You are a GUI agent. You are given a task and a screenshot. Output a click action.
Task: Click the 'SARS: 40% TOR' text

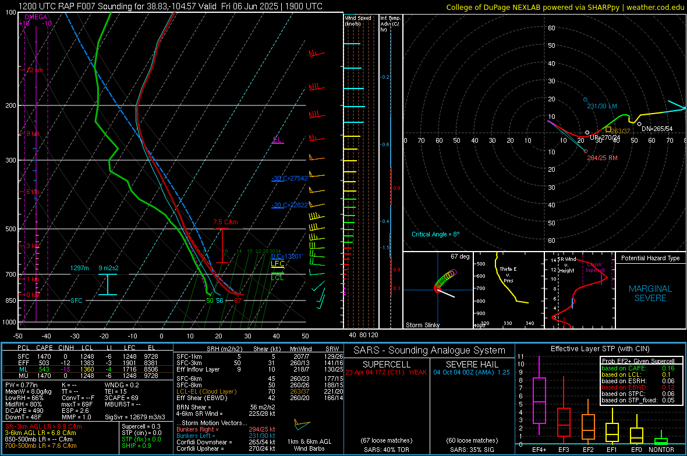[386, 450]
